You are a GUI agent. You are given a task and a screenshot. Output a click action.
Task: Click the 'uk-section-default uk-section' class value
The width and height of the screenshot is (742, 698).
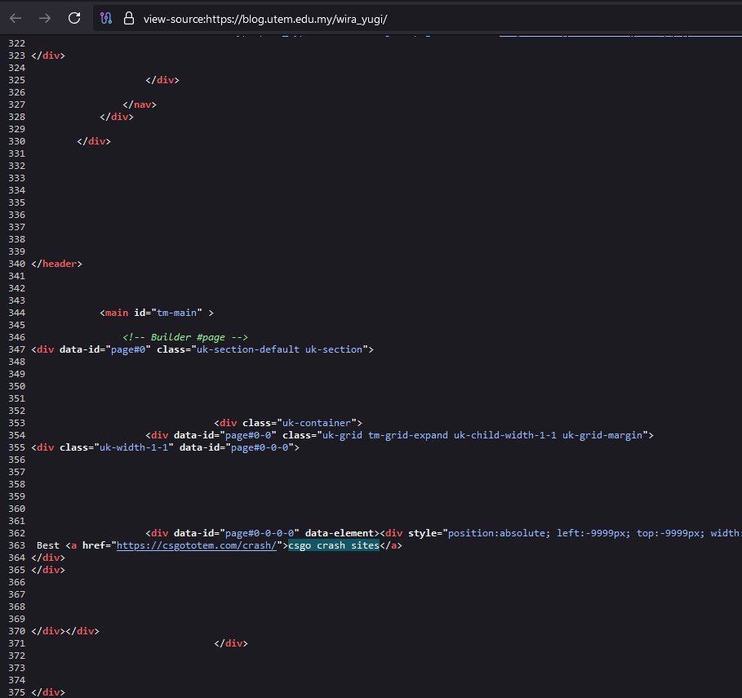pyautogui.click(x=279, y=349)
